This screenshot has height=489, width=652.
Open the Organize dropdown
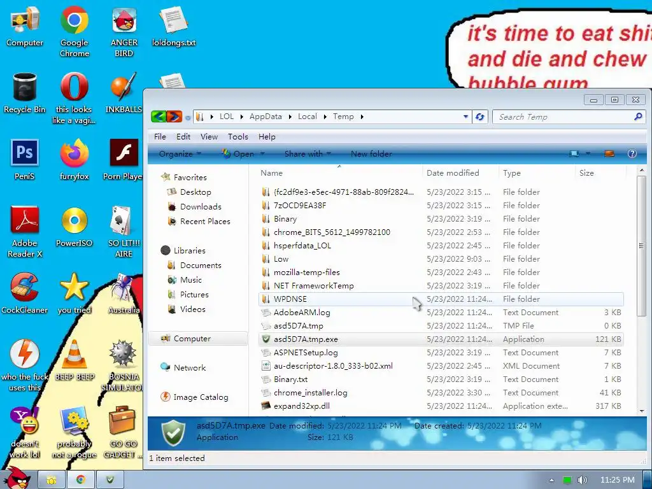pos(180,154)
